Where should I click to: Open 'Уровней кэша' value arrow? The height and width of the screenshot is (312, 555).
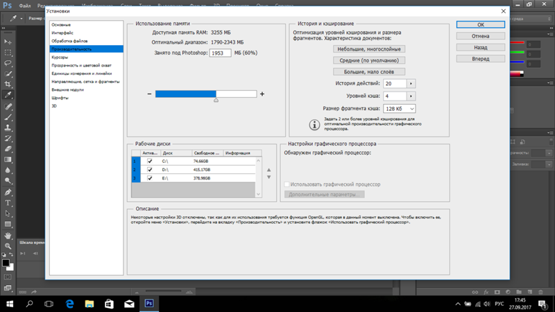[x=411, y=96]
